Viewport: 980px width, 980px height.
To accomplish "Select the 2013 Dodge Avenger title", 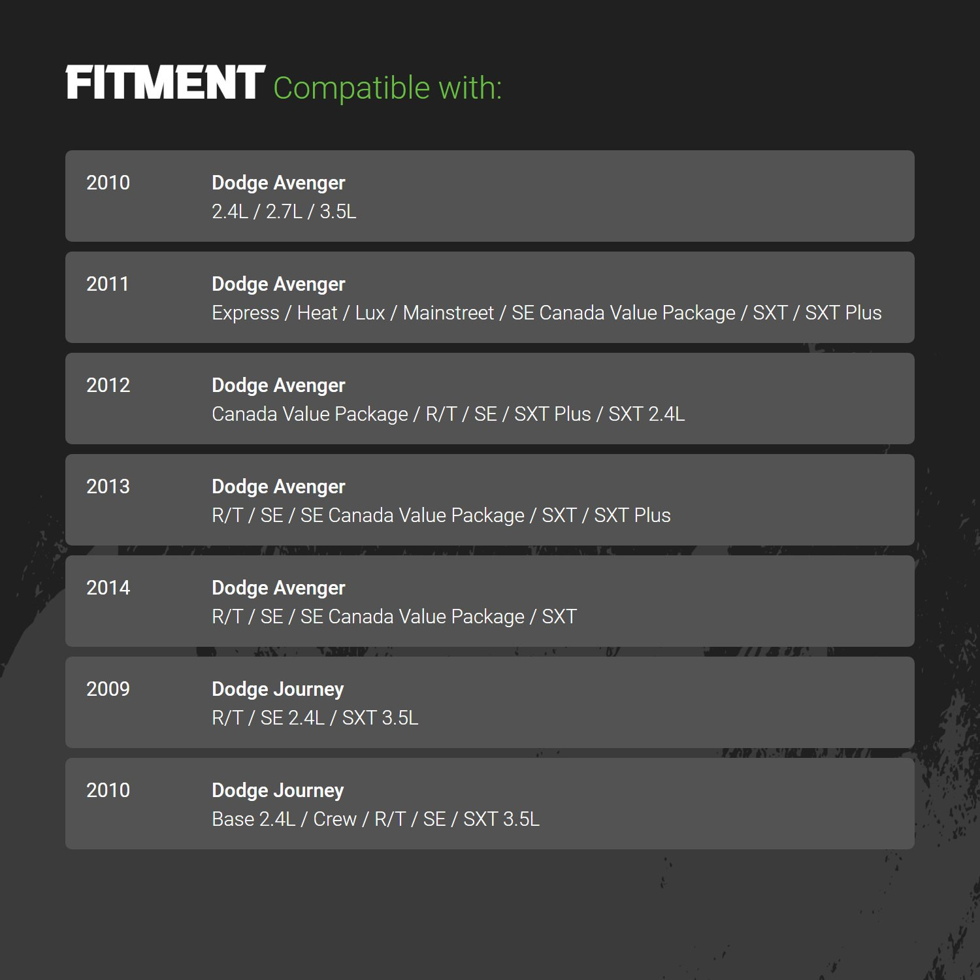I will coord(278,487).
